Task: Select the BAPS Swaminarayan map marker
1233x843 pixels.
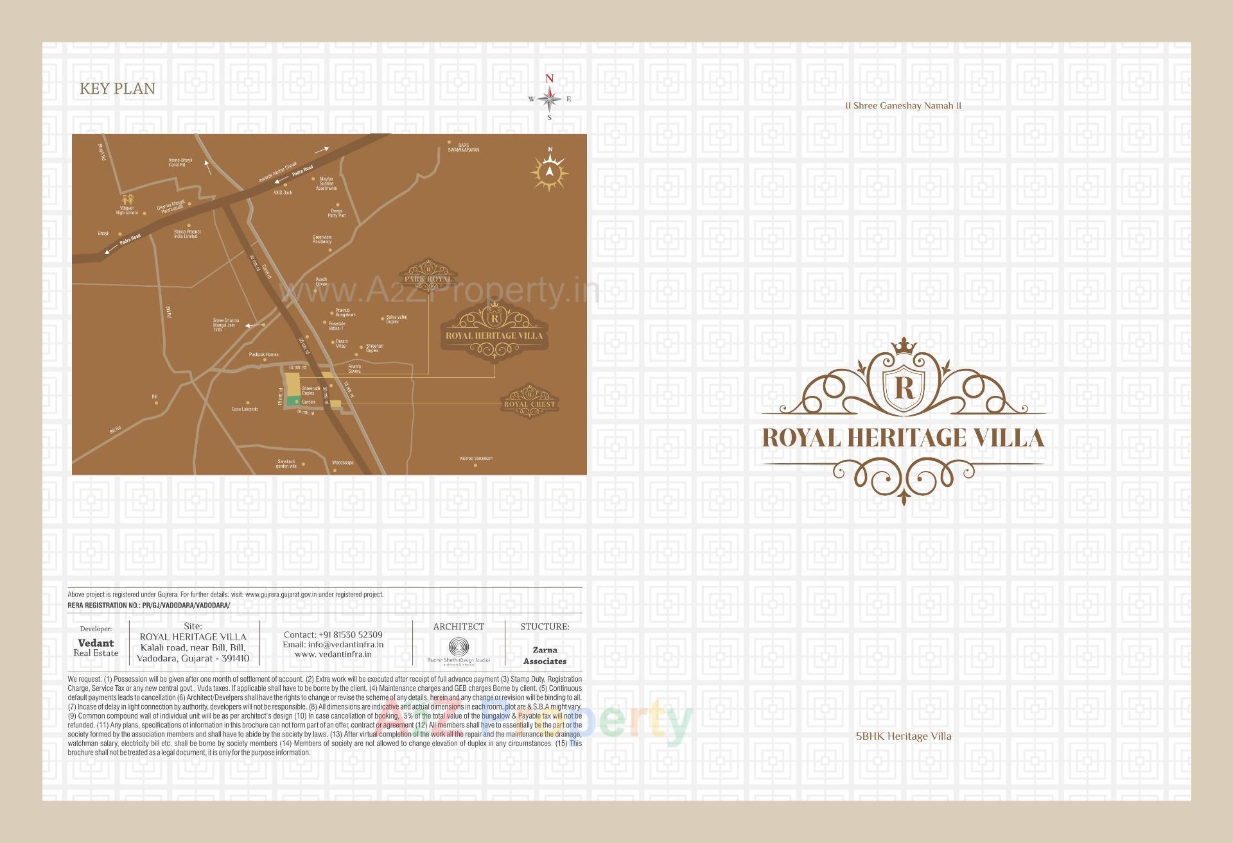Action: coord(450,141)
